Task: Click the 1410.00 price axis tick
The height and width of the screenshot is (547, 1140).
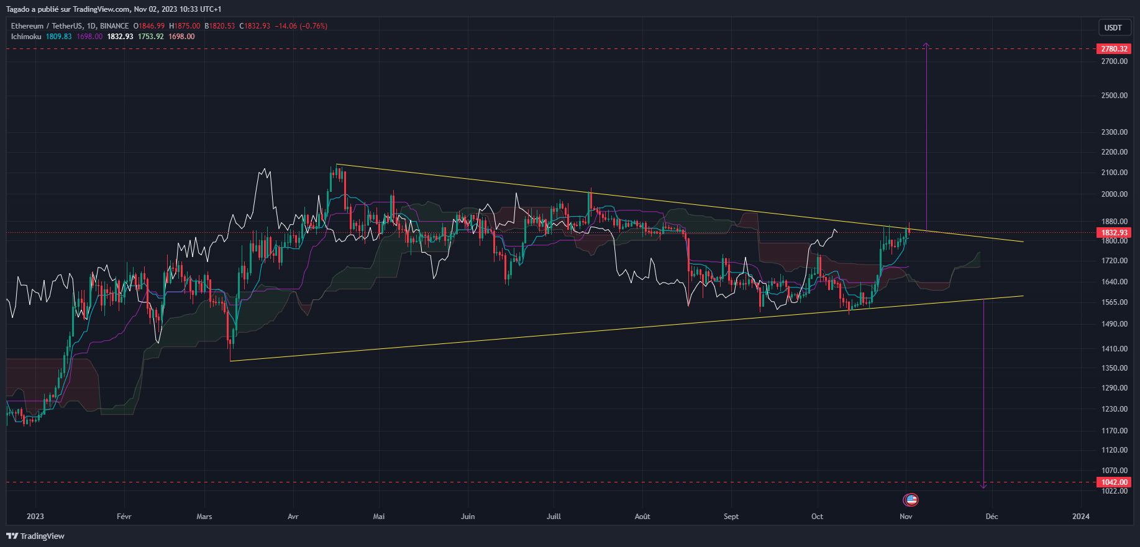Action: pos(1115,349)
